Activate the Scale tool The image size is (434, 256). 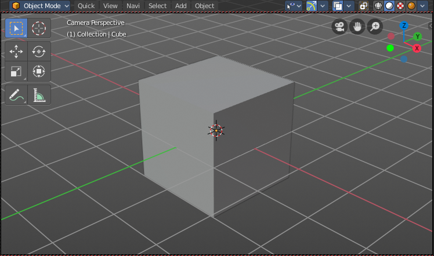click(x=16, y=71)
